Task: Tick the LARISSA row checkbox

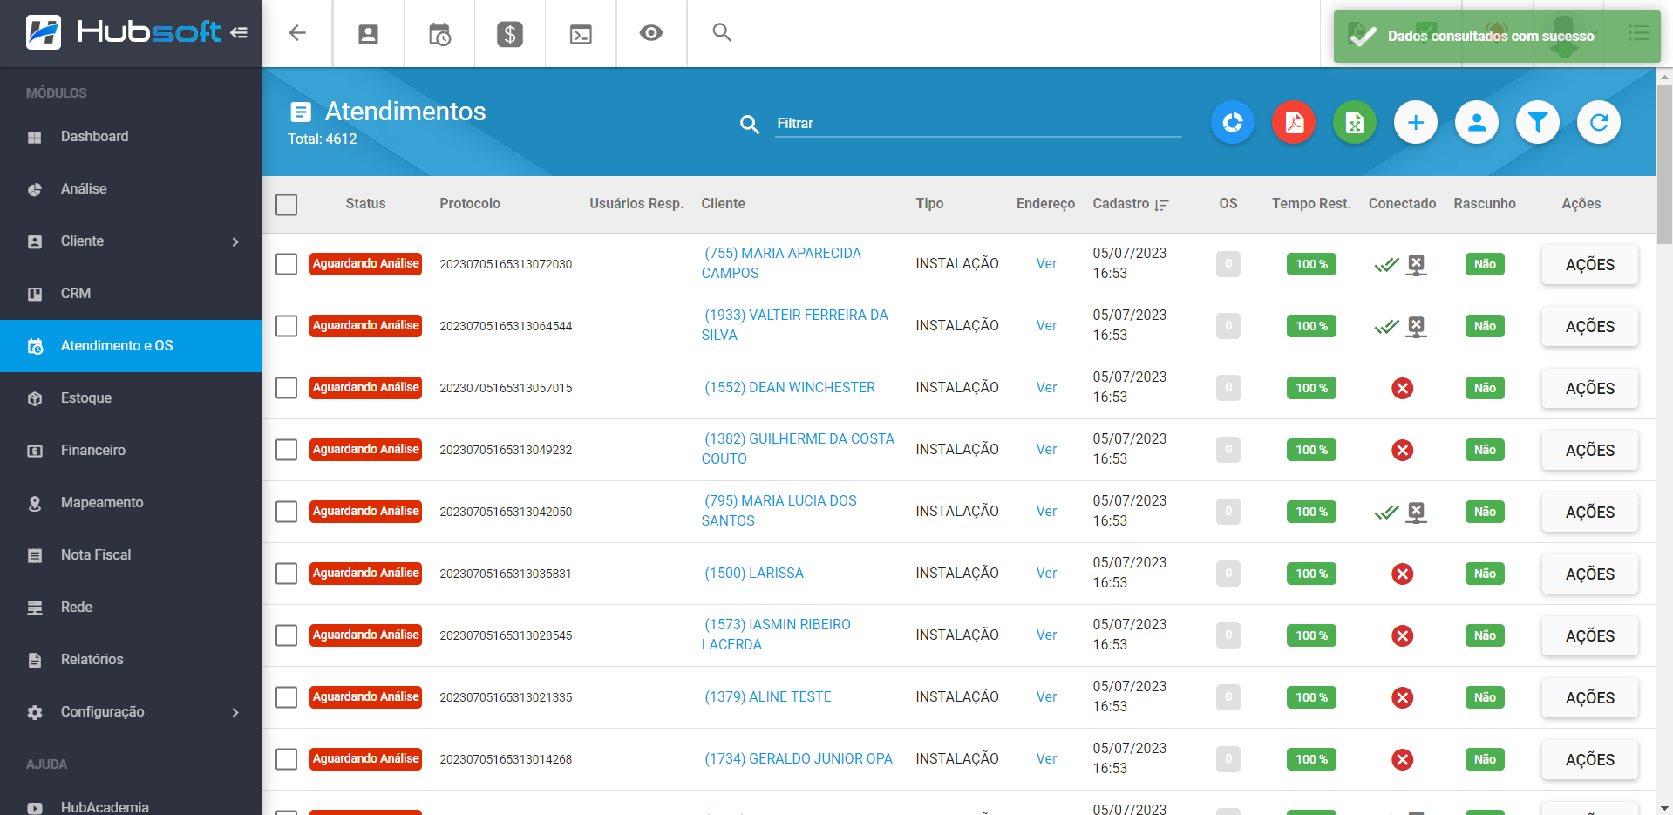Action: pos(286,574)
